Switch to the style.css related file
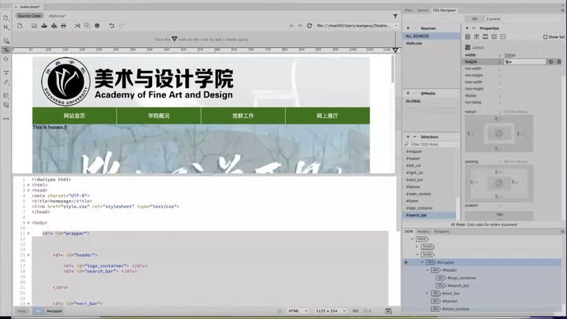This screenshot has height=319, width=567. tap(57, 15)
